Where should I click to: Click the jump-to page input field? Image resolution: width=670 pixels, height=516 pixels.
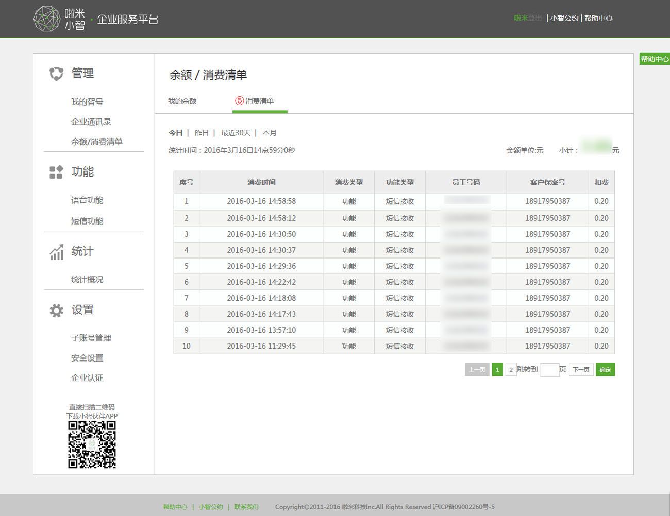pos(549,369)
